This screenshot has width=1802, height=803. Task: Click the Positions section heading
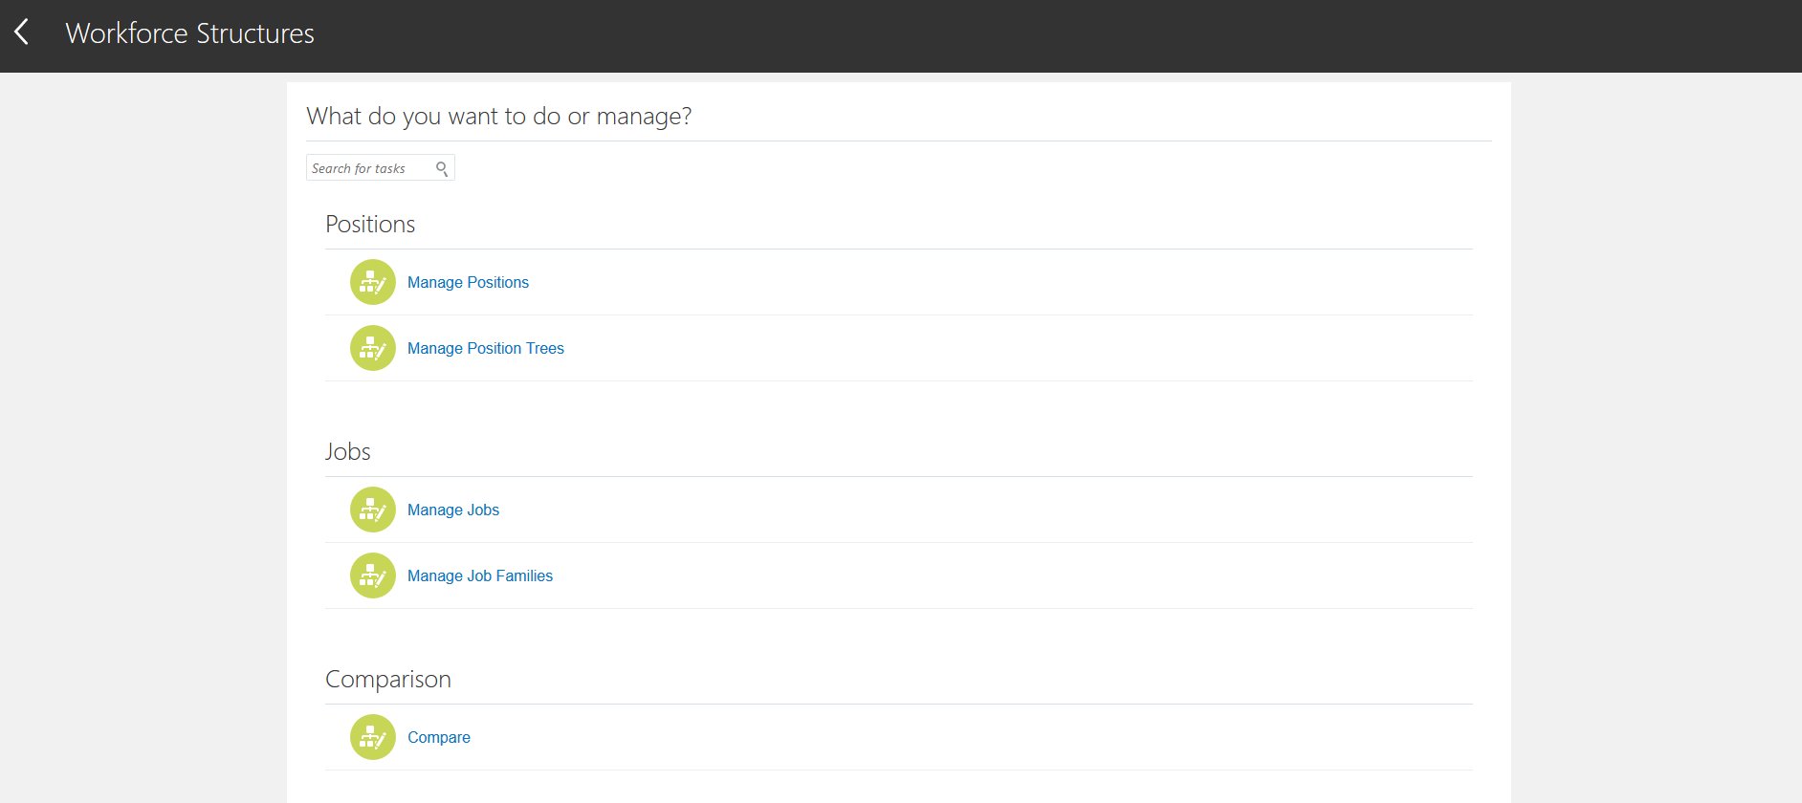pos(370,224)
